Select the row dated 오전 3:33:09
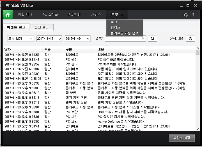Image resolution: width=202 pixels, height=147 pixels. 99,74
